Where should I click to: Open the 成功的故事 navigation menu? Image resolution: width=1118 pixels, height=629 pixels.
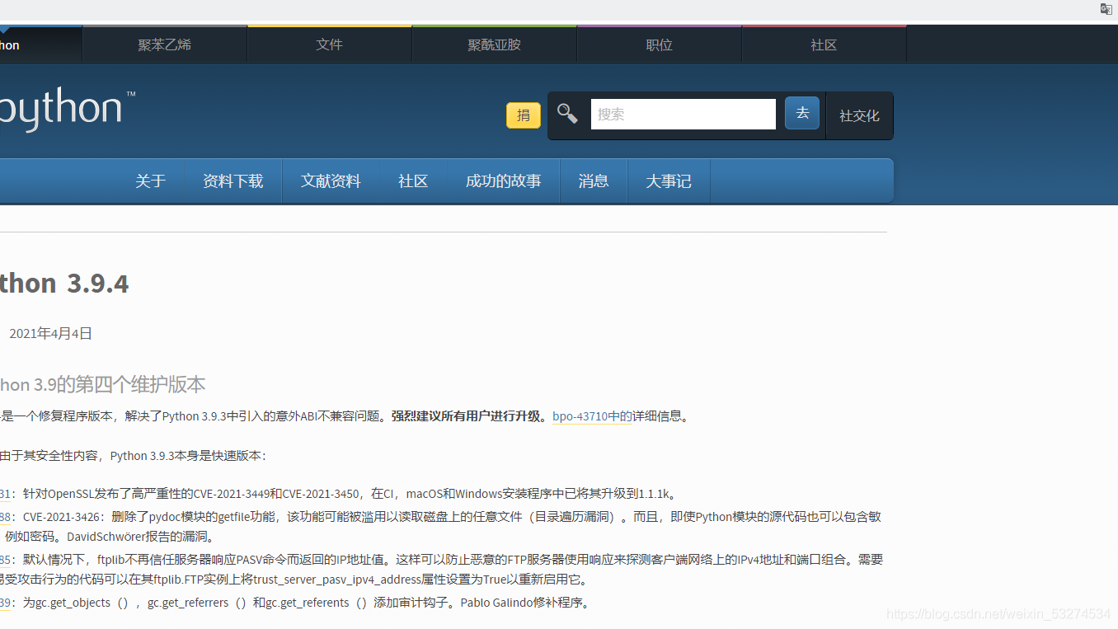(x=504, y=181)
